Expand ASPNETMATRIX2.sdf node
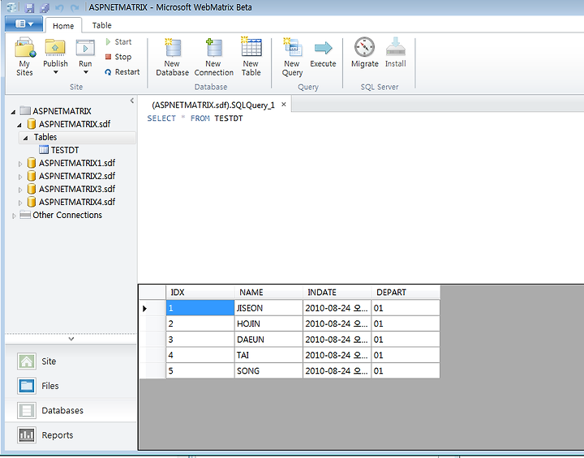The width and height of the screenshot is (584, 458). pos(20,177)
